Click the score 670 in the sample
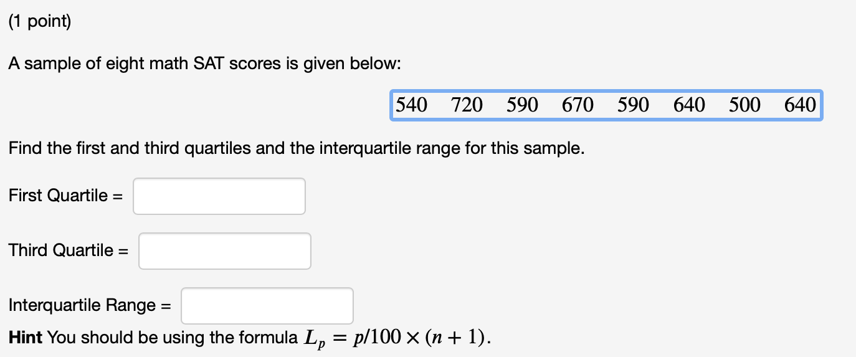 click(578, 105)
